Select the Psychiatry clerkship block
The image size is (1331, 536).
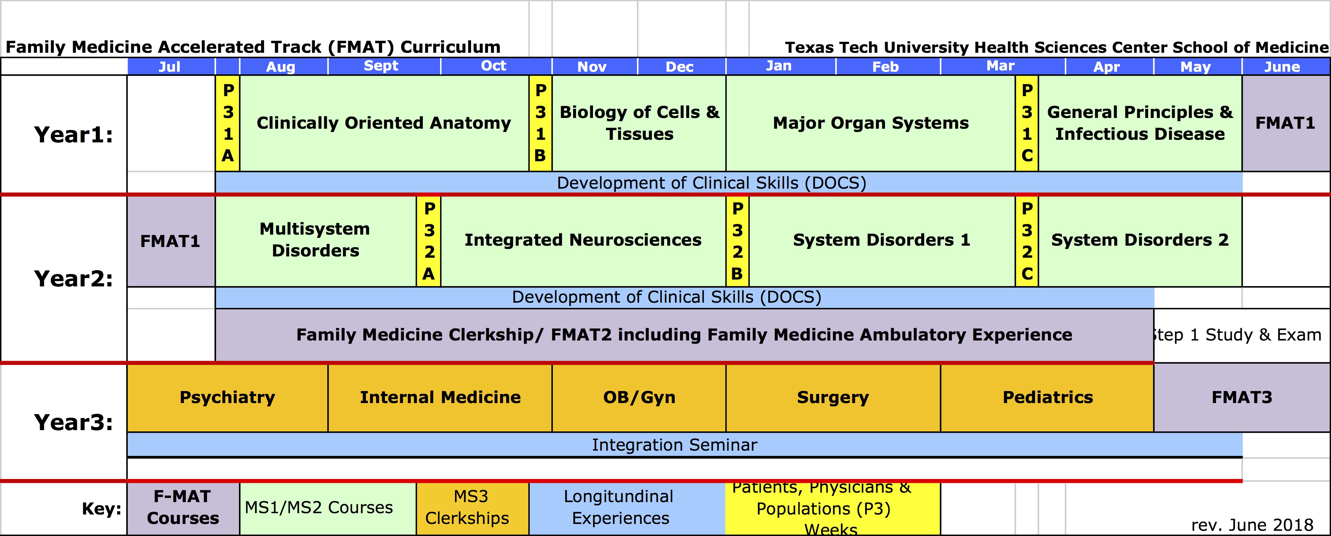tap(227, 398)
